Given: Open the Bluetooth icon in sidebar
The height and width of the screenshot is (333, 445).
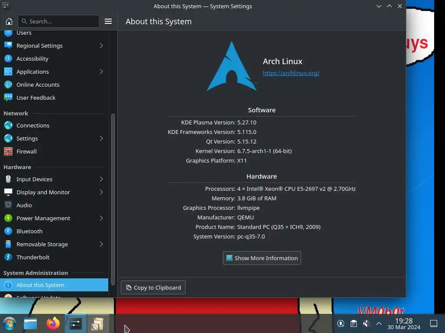Looking at the screenshot, I should coord(8,232).
